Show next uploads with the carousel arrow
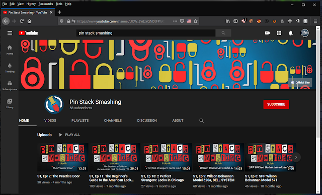The width and height of the screenshot is (322, 195). [x=296, y=157]
